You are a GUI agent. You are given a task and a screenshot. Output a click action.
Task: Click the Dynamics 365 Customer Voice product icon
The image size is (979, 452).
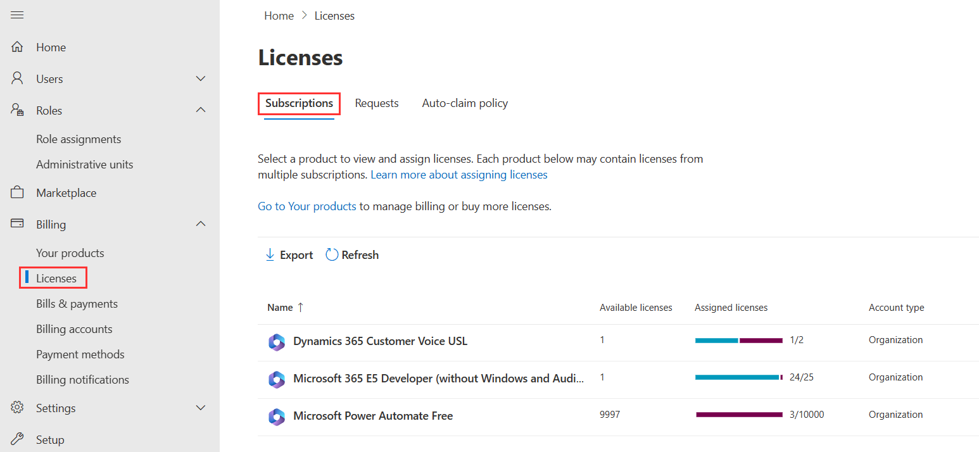click(277, 342)
